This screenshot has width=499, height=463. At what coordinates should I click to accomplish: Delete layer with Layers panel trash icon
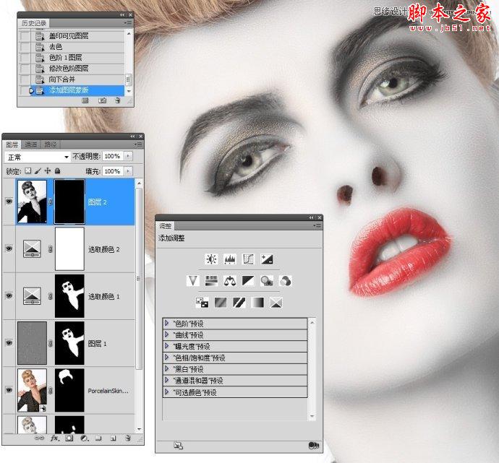pos(128,438)
